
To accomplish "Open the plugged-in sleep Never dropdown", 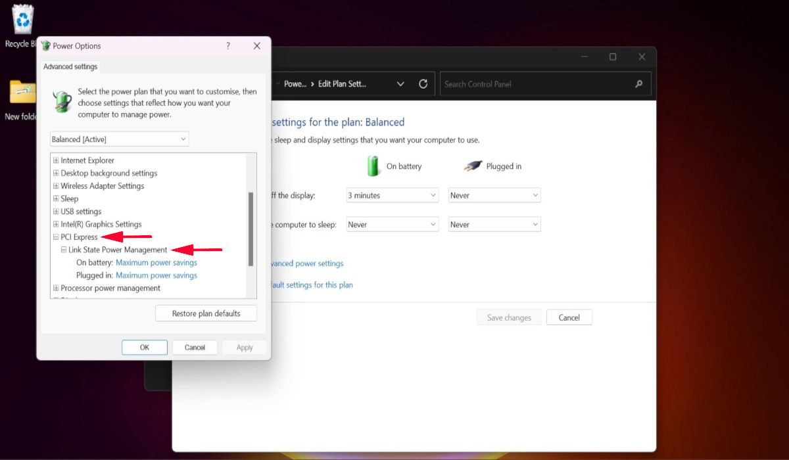I will point(494,224).
